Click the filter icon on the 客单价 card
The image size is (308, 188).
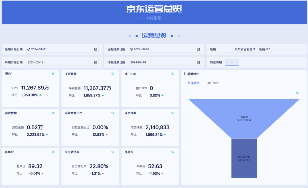coord(53,152)
